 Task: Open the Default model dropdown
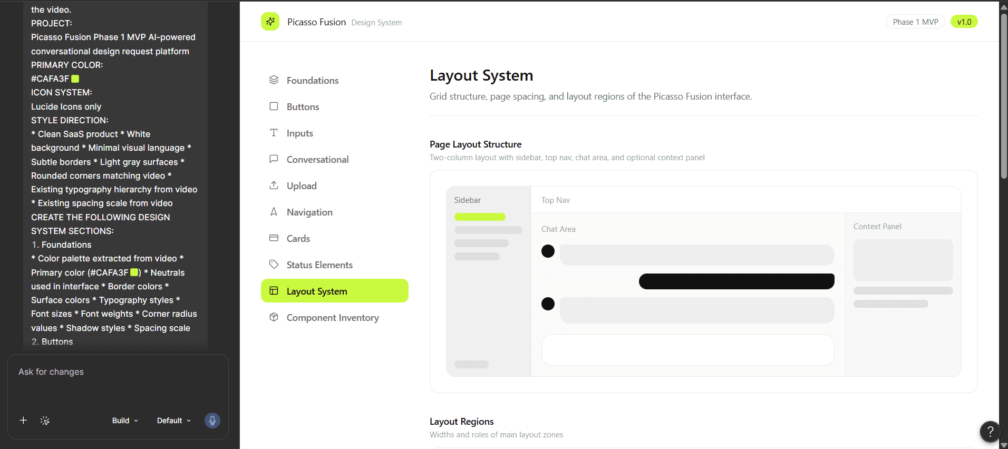pyautogui.click(x=174, y=421)
